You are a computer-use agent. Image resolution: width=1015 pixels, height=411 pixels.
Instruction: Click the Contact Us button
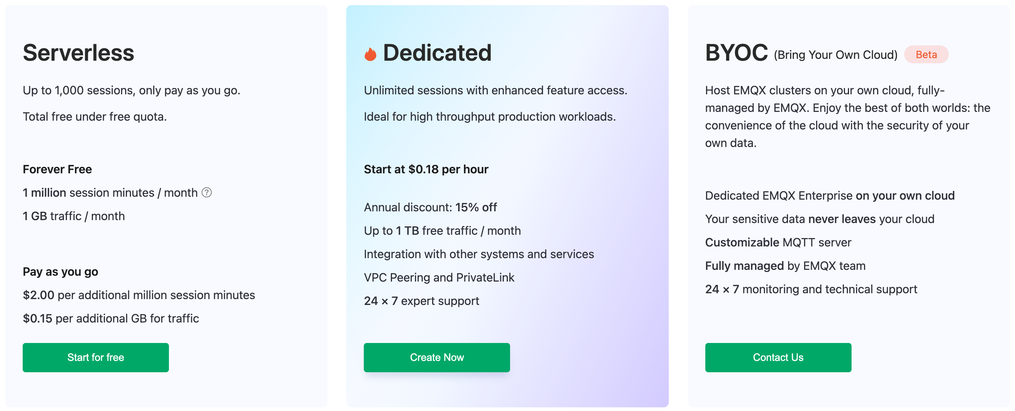(778, 357)
